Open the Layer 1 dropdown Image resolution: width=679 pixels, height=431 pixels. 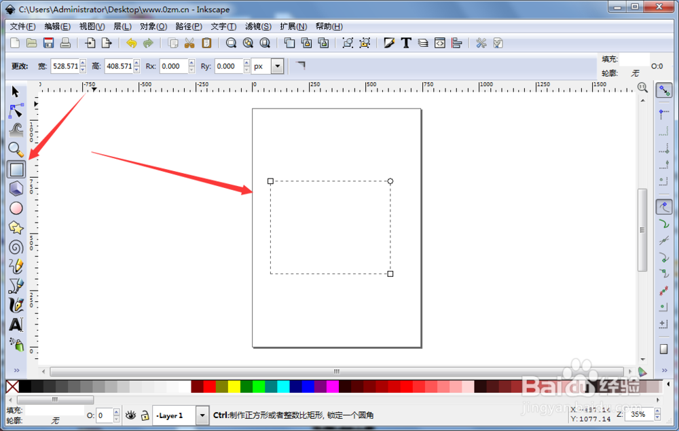pyautogui.click(x=202, y=416)
